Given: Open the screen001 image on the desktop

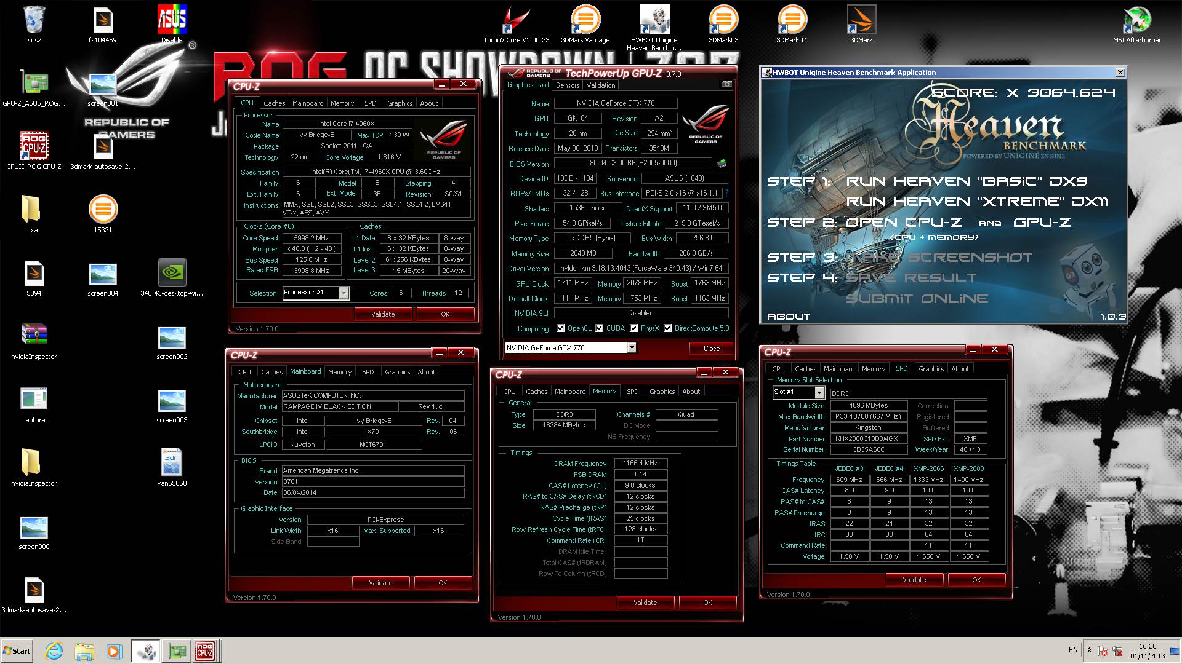Looking at the screenshot, I should (103, 88).
